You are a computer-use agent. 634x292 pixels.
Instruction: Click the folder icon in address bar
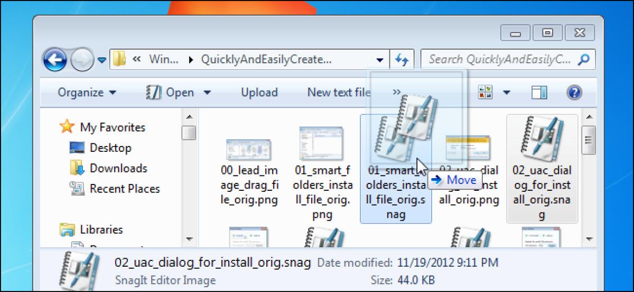(x=119, y=59)
